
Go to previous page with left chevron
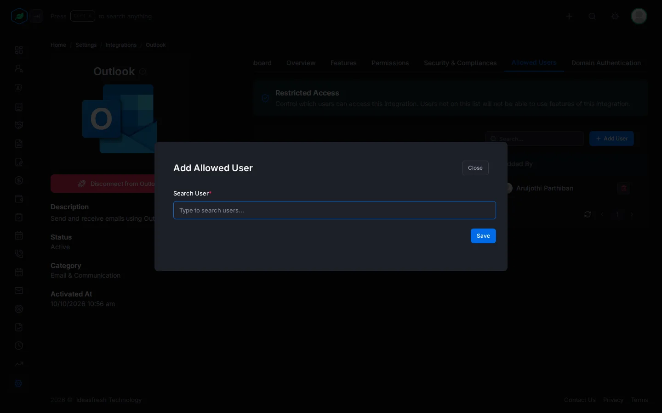coord(602,214)
